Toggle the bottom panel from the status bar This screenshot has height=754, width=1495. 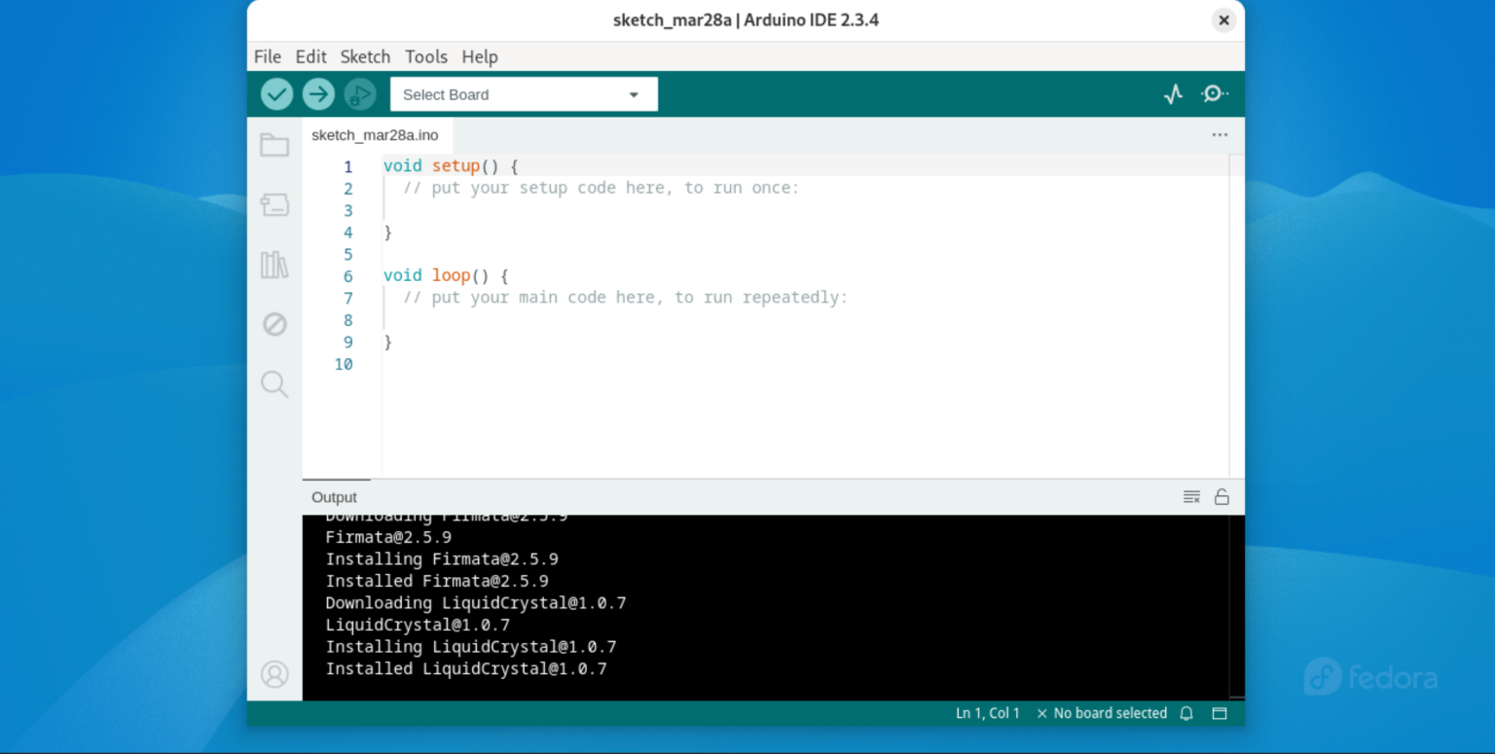[x=1219, y=713]
